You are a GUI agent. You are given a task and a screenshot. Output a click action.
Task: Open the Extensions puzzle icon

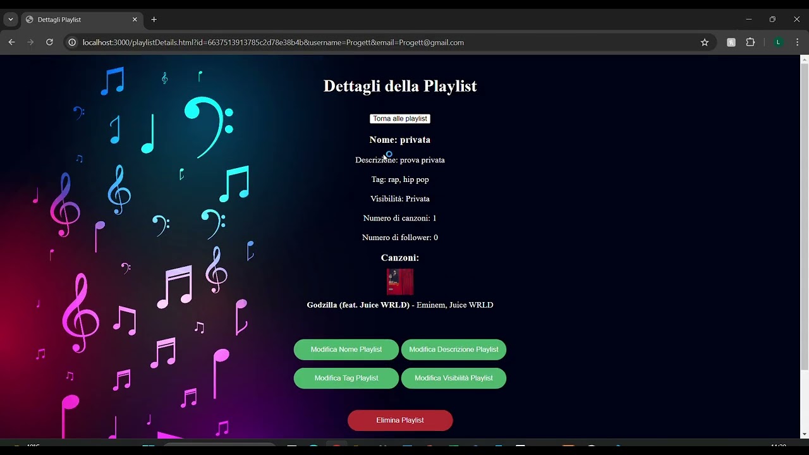pyautogui.click(x=750, y=42)
